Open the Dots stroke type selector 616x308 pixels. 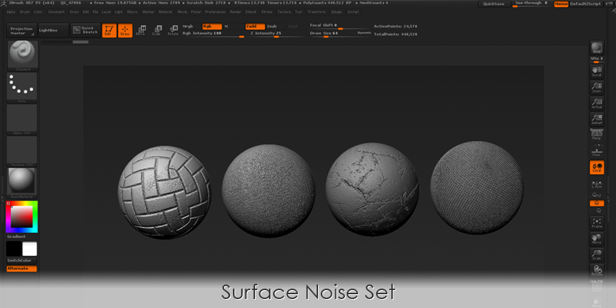(x=22, y=86)
